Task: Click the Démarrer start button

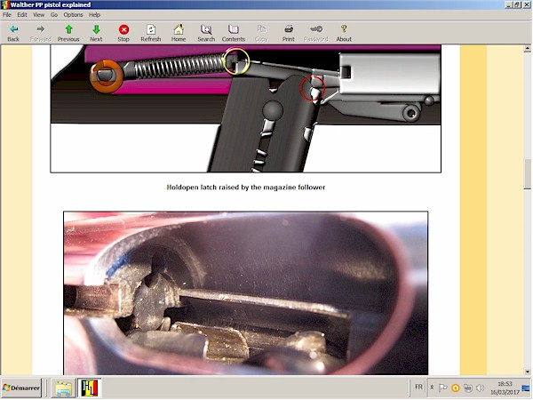Action: pos(21,388)
